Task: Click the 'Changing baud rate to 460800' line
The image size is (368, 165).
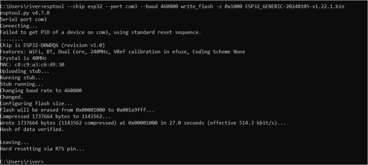Action: pyautogui.click(x=41, y=90)
